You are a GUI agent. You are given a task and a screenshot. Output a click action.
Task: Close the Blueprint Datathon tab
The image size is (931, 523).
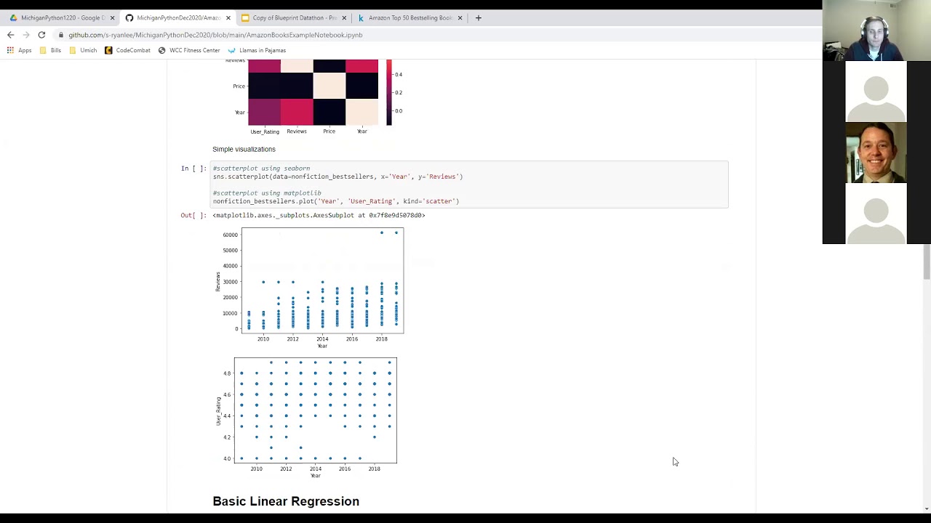click(x=343, y=17)
